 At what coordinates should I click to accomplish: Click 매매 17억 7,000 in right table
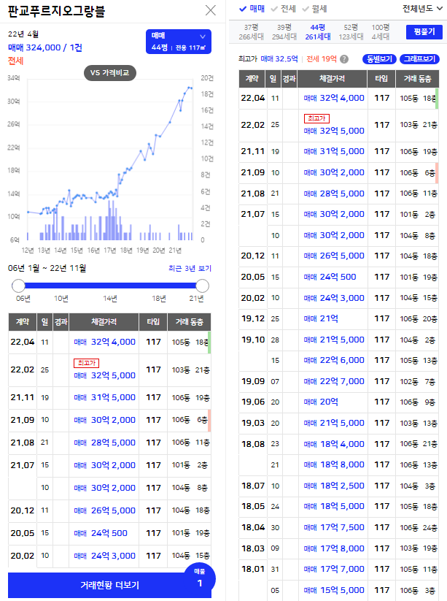[334, 569]
